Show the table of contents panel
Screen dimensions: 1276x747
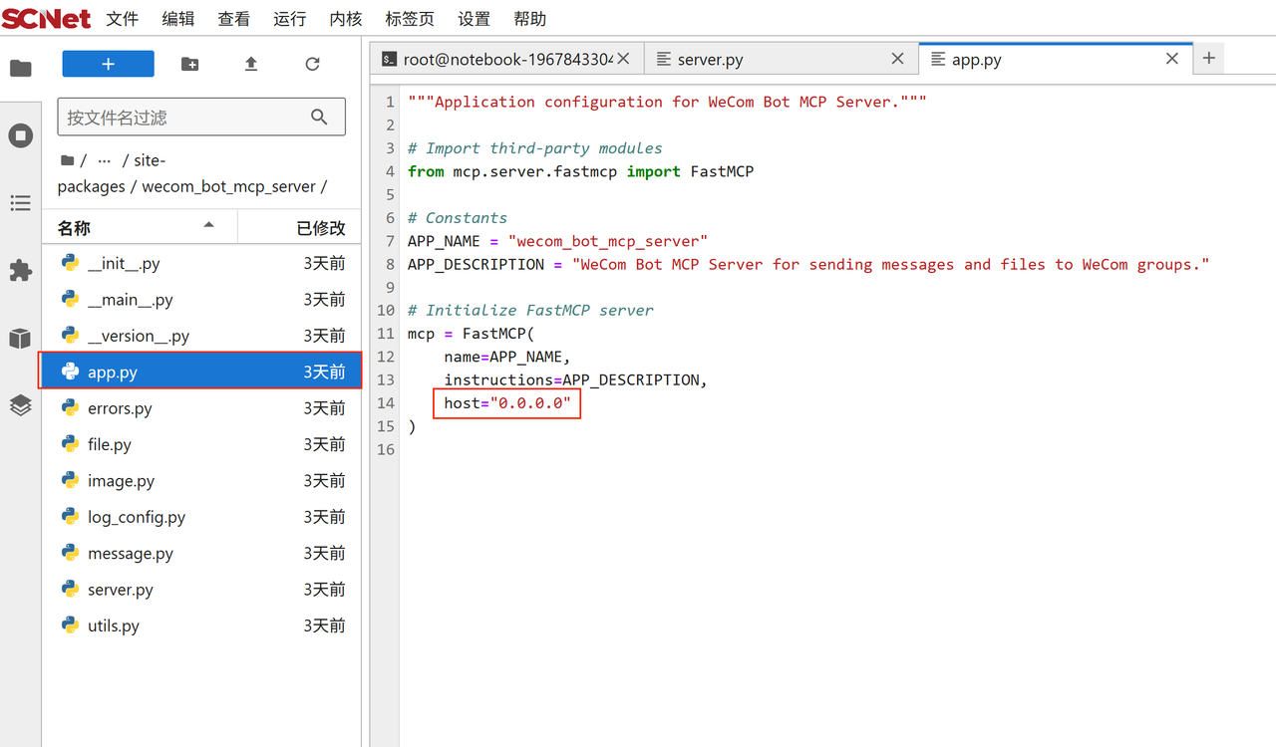[x=21, y=203]
